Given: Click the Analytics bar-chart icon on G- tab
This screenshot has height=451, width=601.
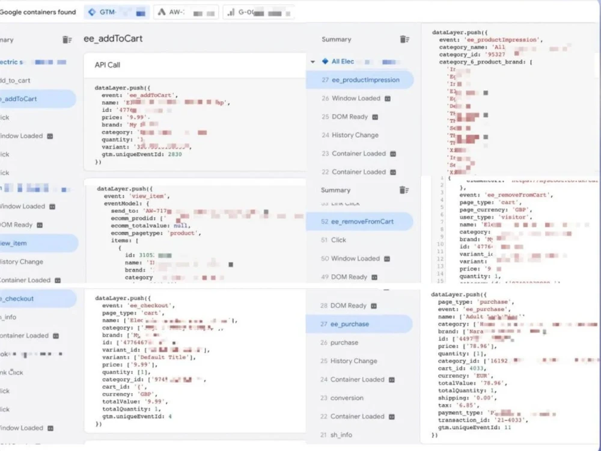Looking at the screenshot, I should (231, 12).
